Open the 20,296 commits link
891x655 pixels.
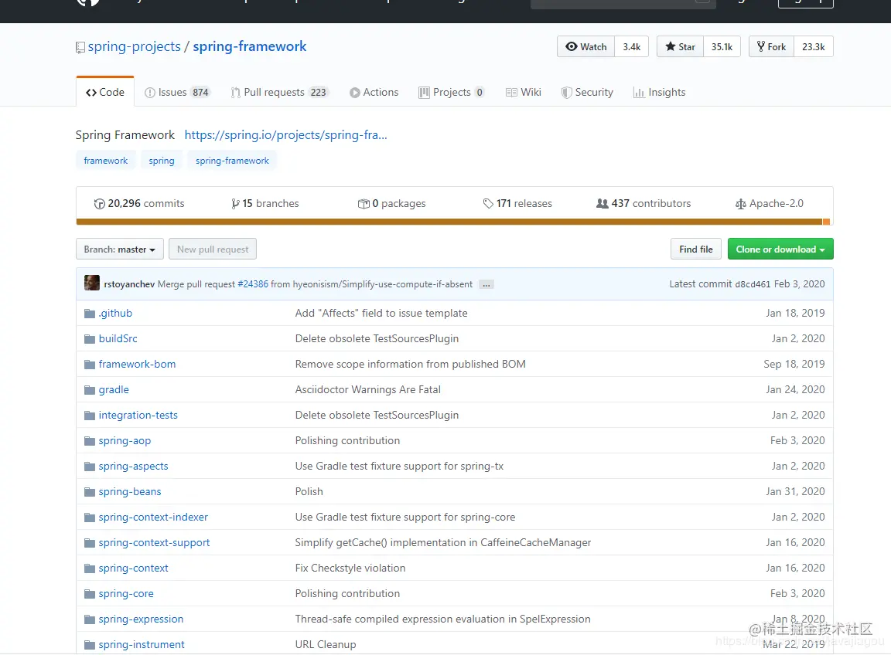[139, 204]
